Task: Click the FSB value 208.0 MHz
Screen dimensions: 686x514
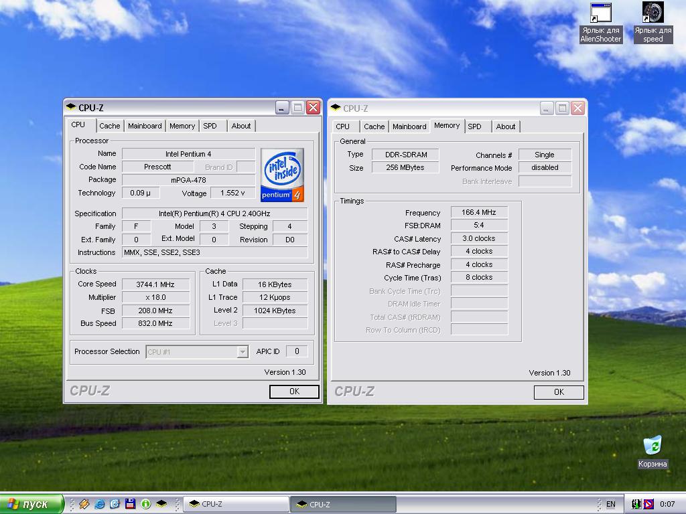Action: coord(155,311)
